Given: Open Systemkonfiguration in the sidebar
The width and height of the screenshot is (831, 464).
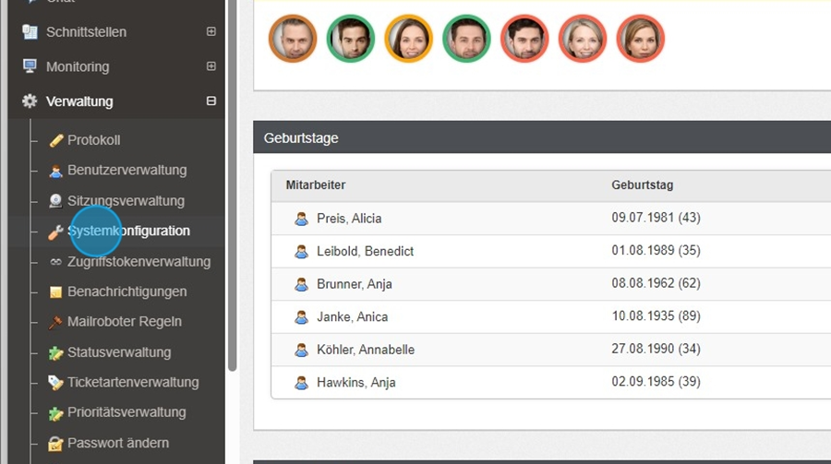Looking at the screenshot, I should (x=128, y=231).
